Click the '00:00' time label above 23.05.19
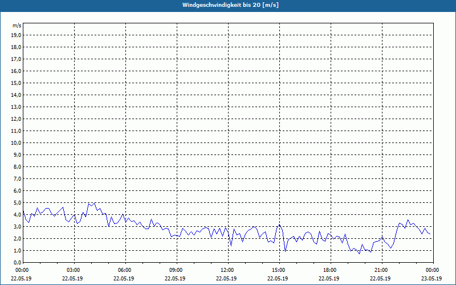 [433, 270]
